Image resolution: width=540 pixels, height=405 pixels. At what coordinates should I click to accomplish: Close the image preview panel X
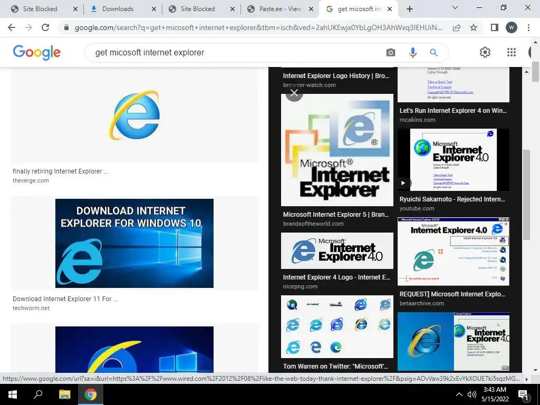point(294,93)
